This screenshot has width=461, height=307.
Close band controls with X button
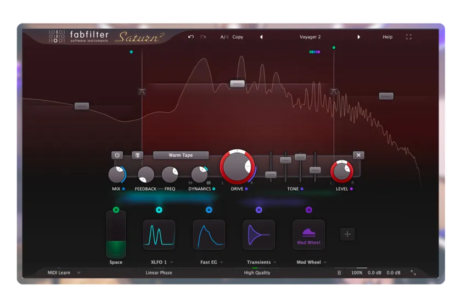pos(358,155)
